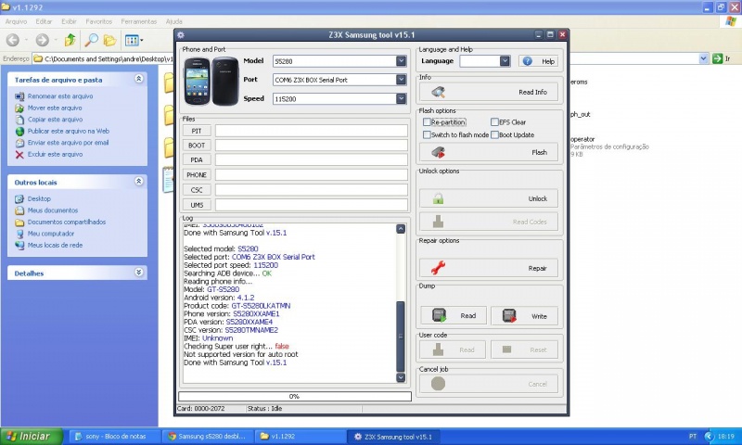This screenshot has width=742, height=445.
Task: Click the red wrench Repair icon
Action: pos(438,268)
